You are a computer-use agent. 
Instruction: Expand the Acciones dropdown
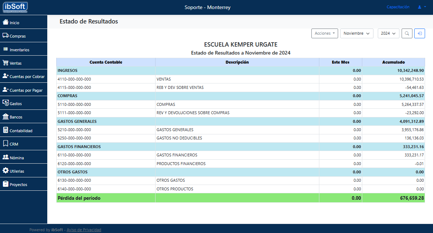pyautogui.click(x=324, y=33)
